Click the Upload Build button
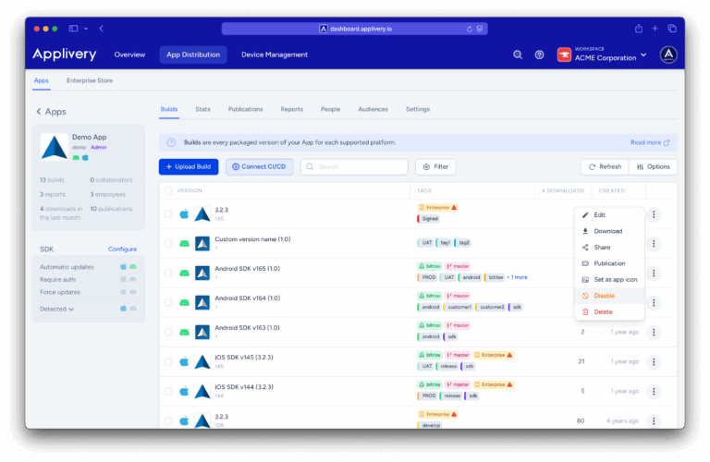The image size is (710, 462). pos(189,167)
